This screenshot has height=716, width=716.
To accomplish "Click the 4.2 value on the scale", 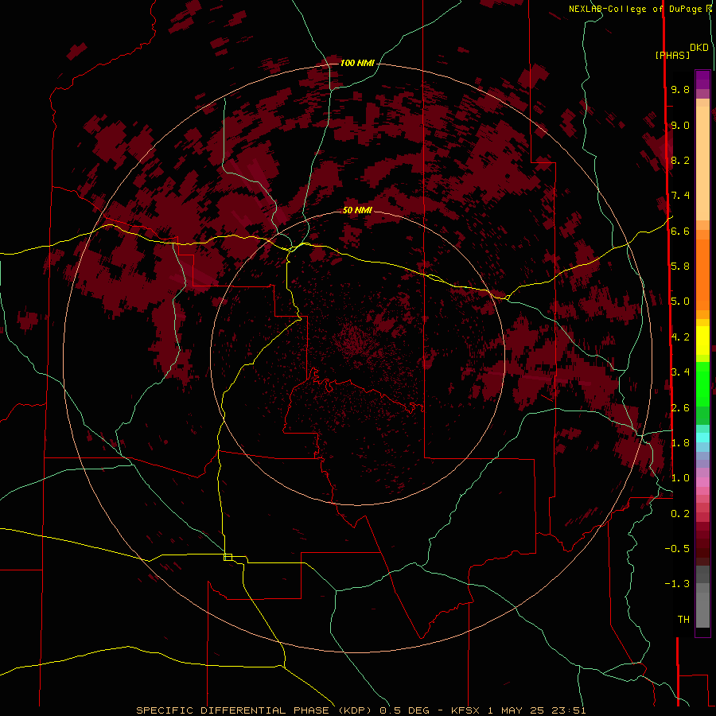I will 680,337.
